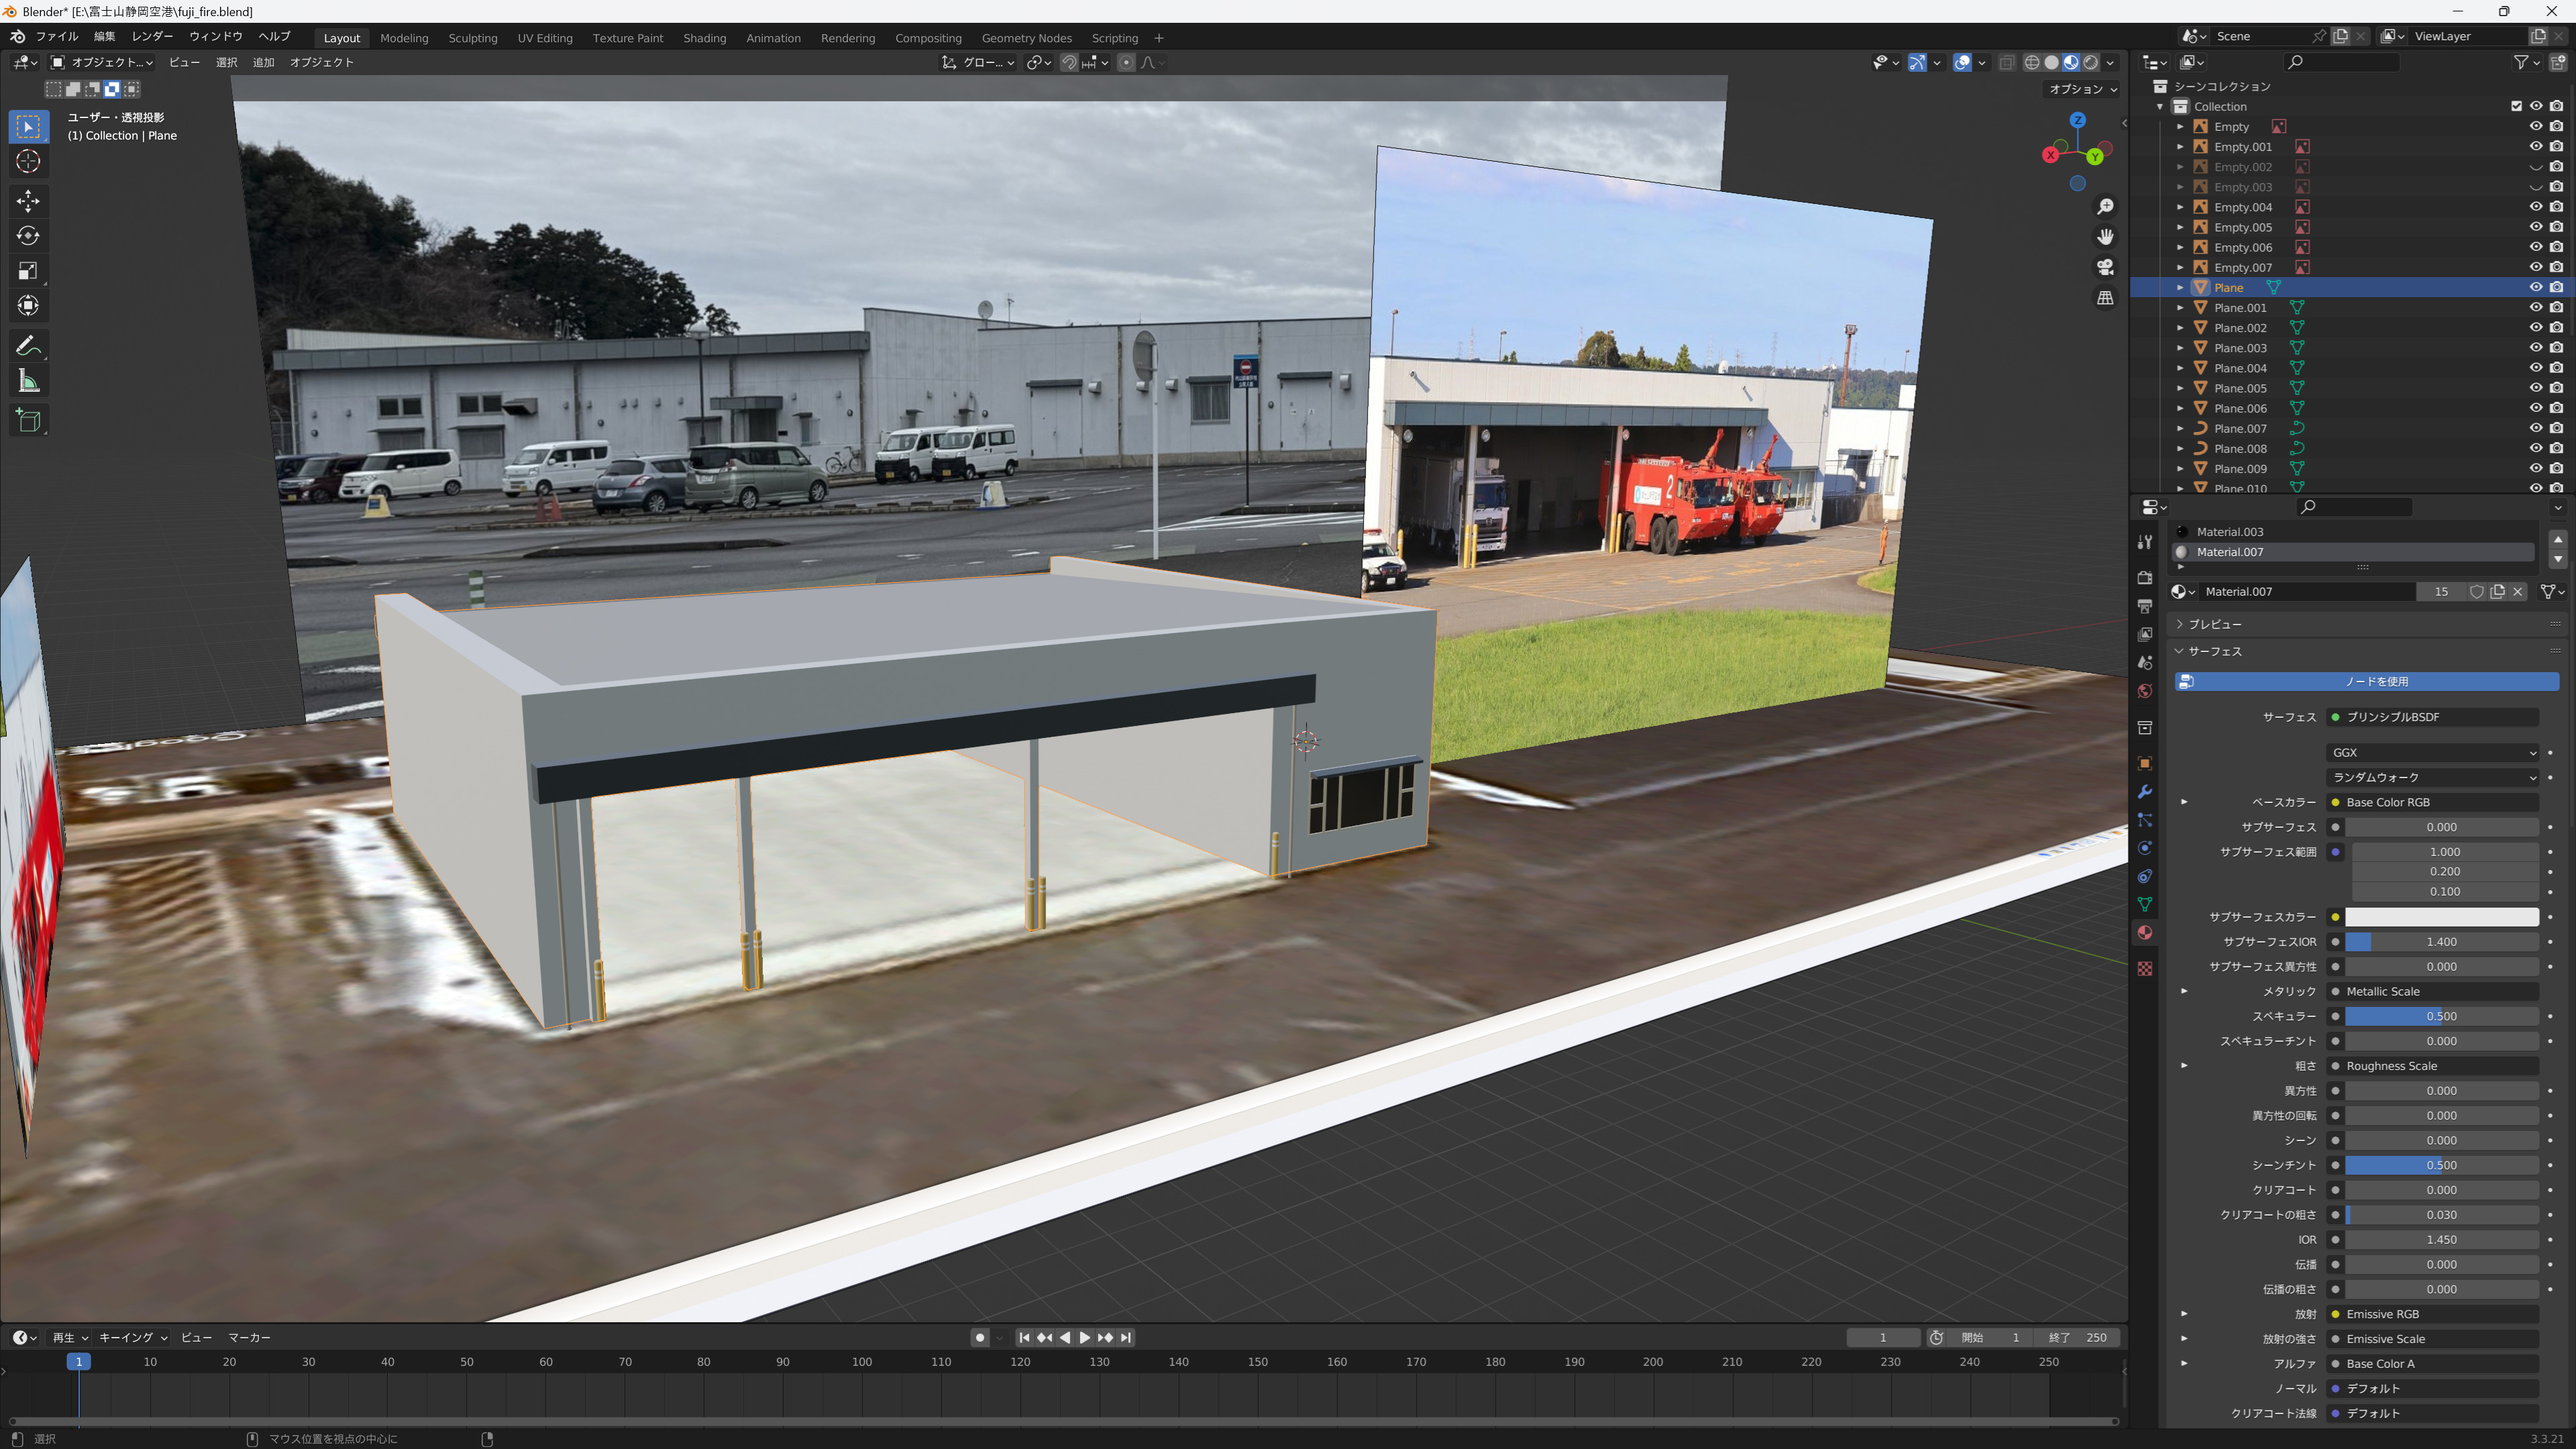Image resolution: width=2576 pixels, height=1449 pixels.
Task: Hide Plane in the outliner with its eye
Action: tap(2536, 287)
